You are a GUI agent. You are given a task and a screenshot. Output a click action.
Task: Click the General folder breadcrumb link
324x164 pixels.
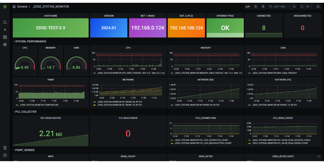point(22,7)
